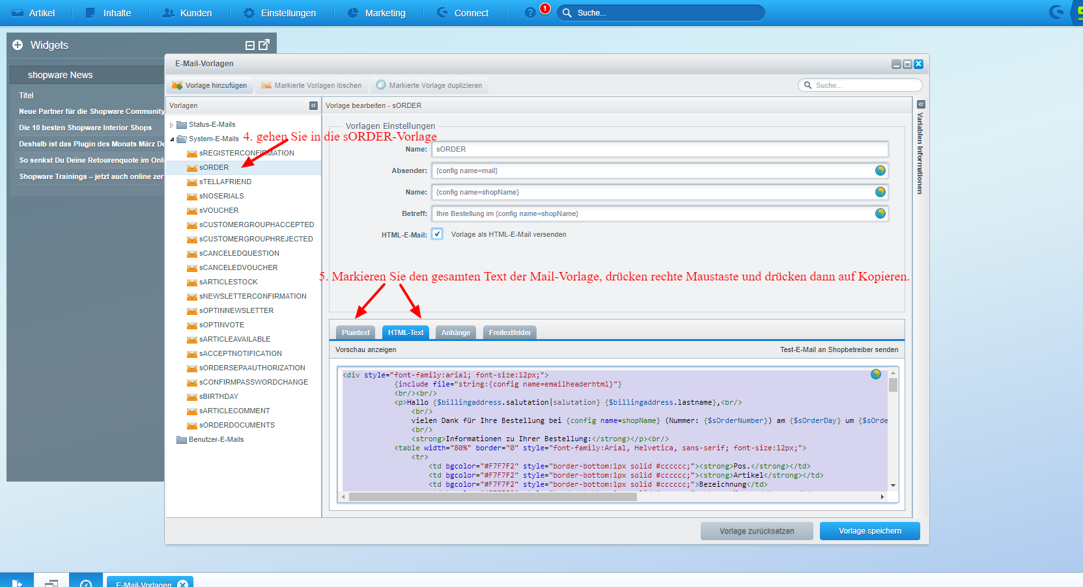Open the Einstellungen menu

click(279, 13)
